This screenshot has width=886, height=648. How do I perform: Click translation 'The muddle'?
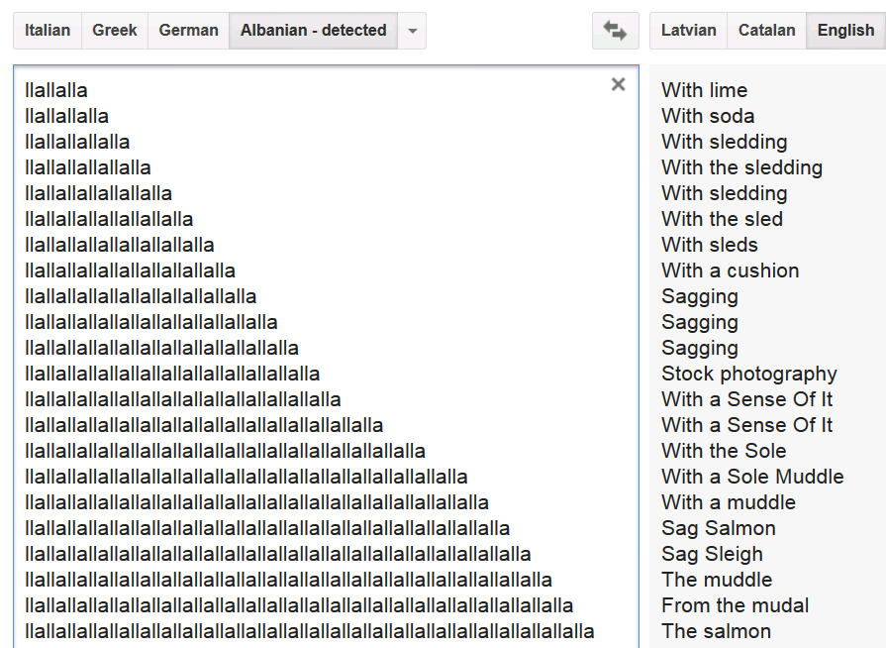pyautogui.click(x=717, y=580)
